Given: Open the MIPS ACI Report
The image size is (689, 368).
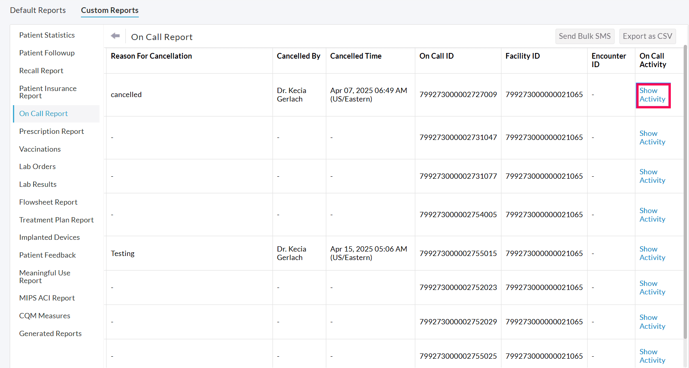Looking at the screenshot, I should tap(47, 298).
